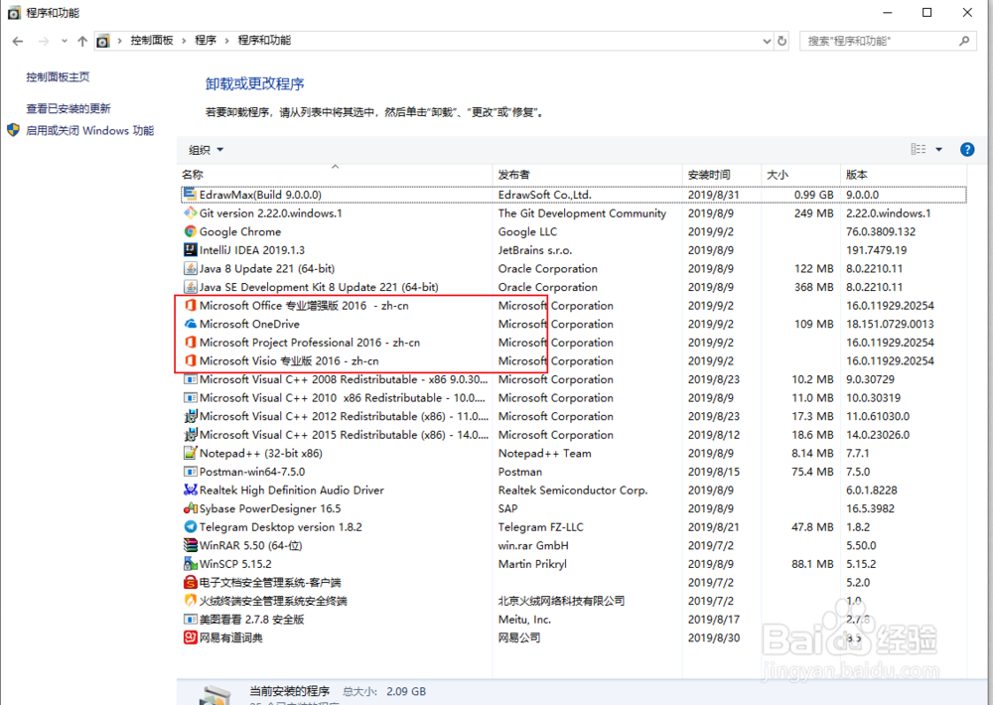This screenshot has width=993, height=705.
Task: Click the WinSCP 5.15.2 icon
Action: [190, 563]
